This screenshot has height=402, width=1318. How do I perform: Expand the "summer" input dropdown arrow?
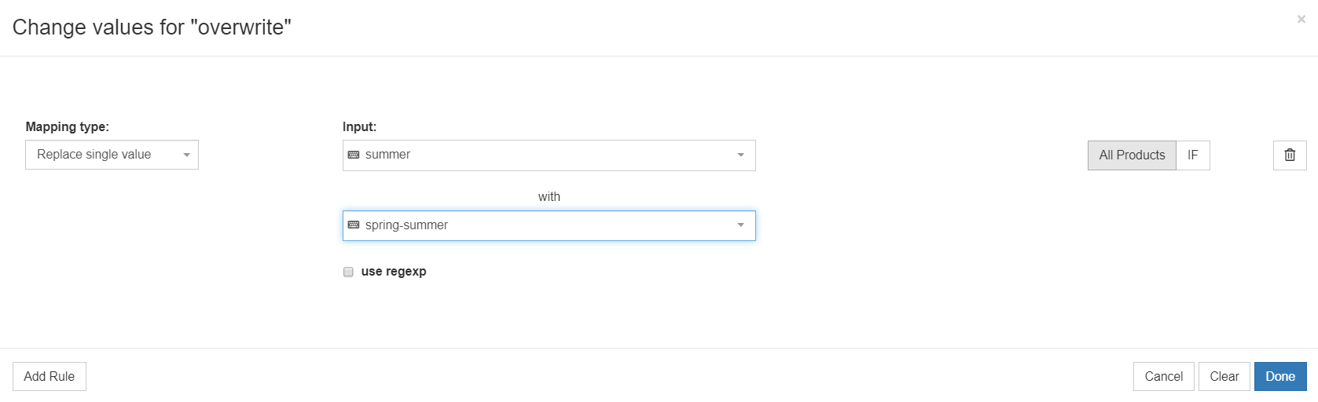(x=740, y=155)
